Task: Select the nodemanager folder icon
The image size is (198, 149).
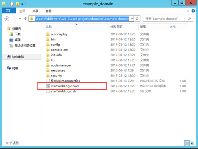Action: click(x=48, y=65)
